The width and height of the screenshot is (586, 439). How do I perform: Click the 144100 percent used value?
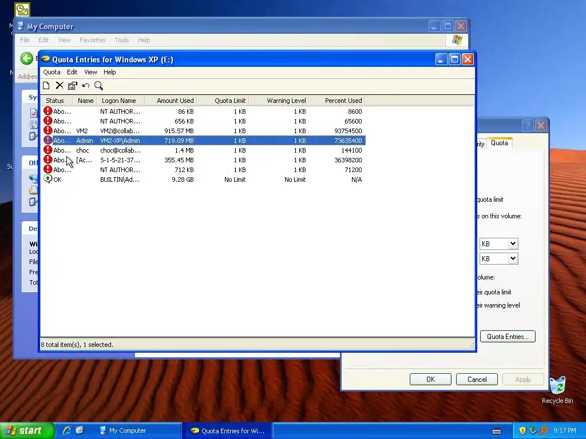pos(352,150)
